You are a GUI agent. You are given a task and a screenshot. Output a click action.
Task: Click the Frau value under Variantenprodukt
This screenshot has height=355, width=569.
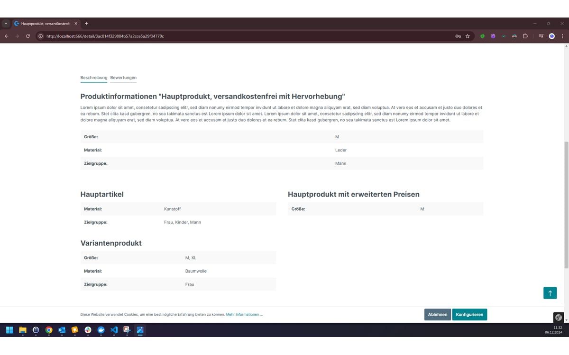click(190, 284)
